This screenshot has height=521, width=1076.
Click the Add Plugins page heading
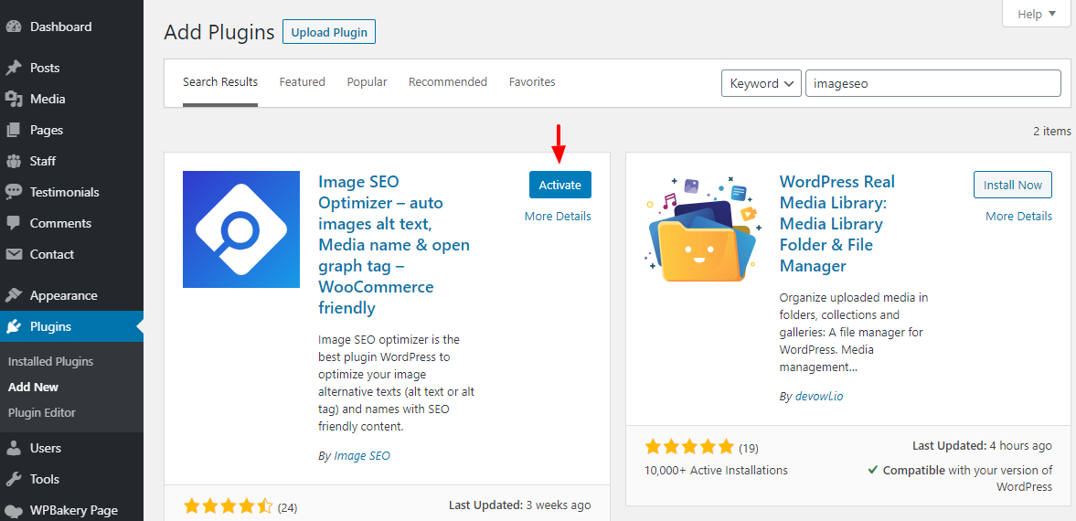(x=218, y=32)
